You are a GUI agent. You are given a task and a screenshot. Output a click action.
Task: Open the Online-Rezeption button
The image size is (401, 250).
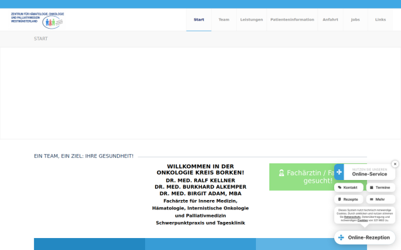(364, 237)
